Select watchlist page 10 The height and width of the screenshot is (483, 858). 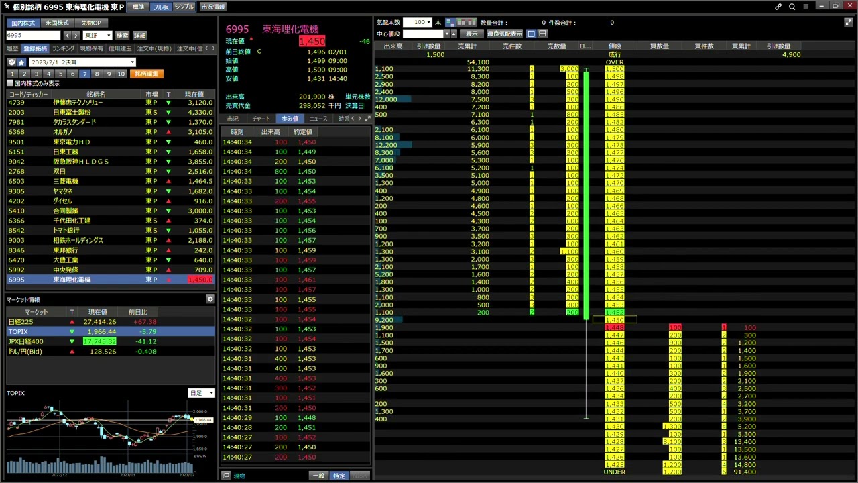tap(121, 74)
